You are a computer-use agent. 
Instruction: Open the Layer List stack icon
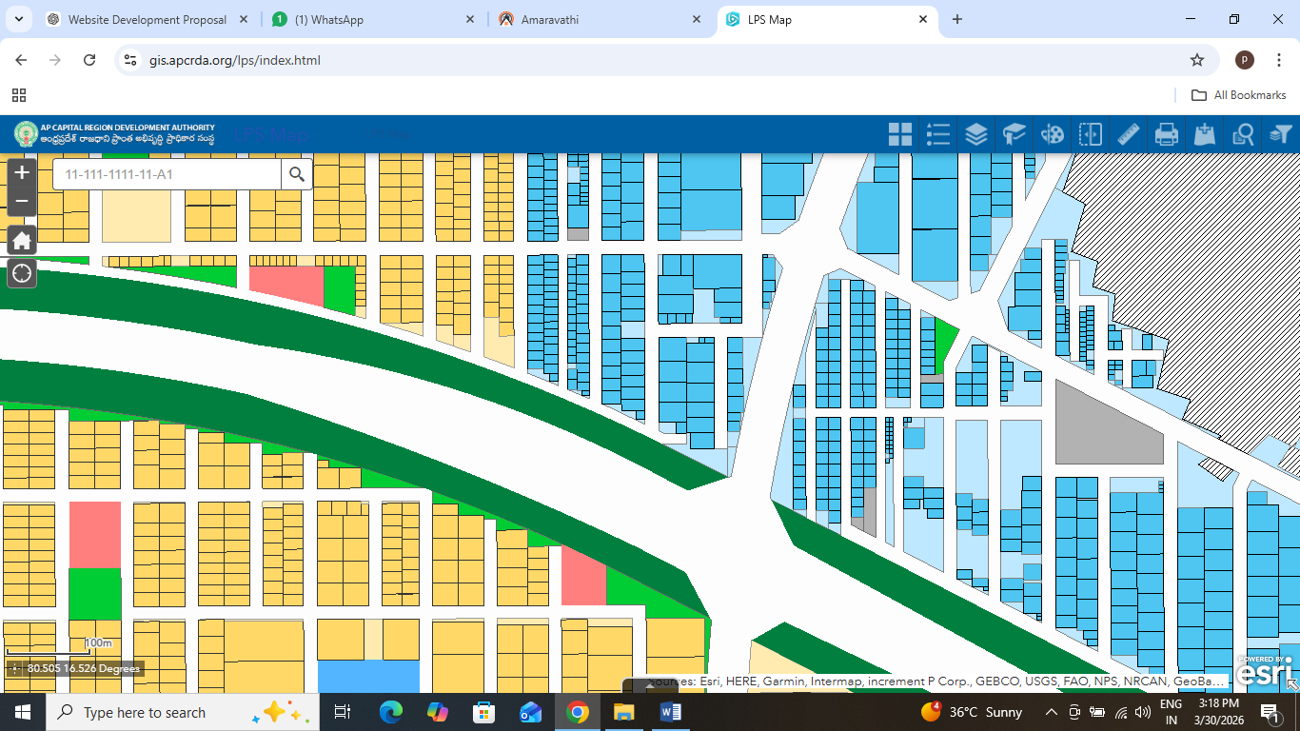(x=976, y=134)
